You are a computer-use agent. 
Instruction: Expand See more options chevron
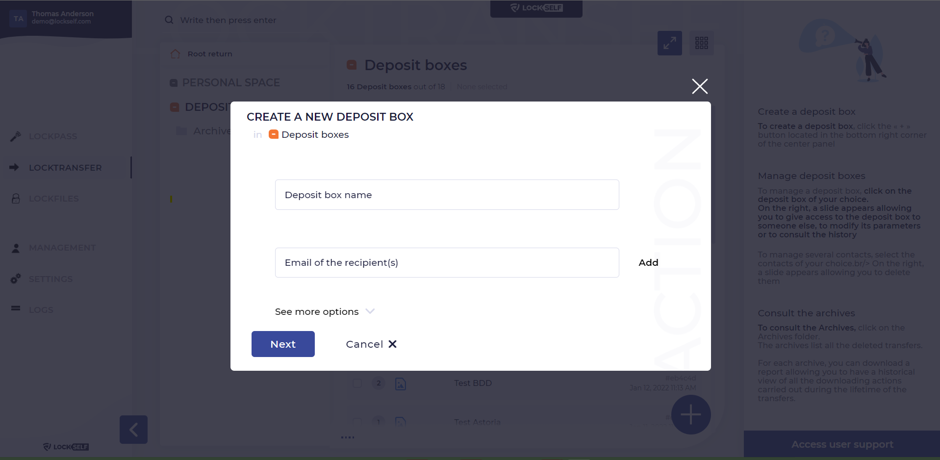coord(370,311)
